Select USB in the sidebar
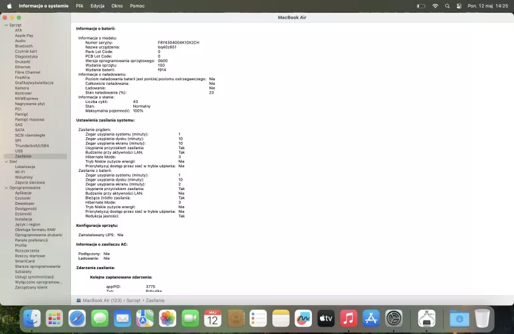Image resolution: width=514 pixels, height=334 pixels. click(19, 151)
